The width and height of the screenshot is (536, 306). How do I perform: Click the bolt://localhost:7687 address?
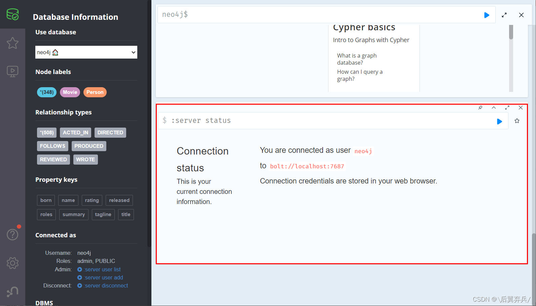[307, 166]
